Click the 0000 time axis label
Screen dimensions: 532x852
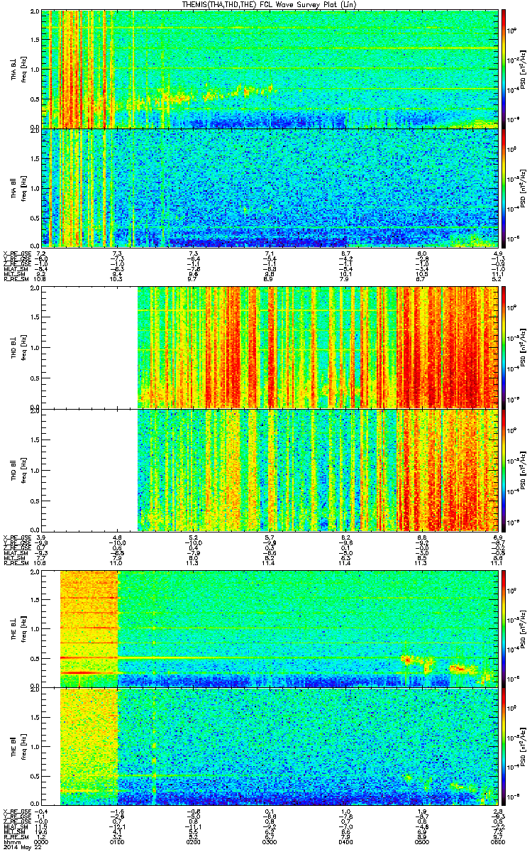(41, 842)
